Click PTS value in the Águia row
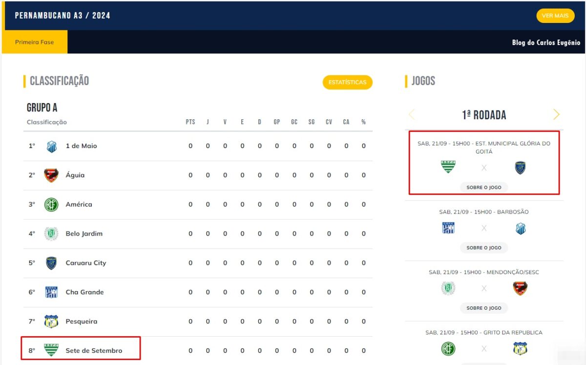The height and width of the screenshot is (365, 586). point(190,175)
